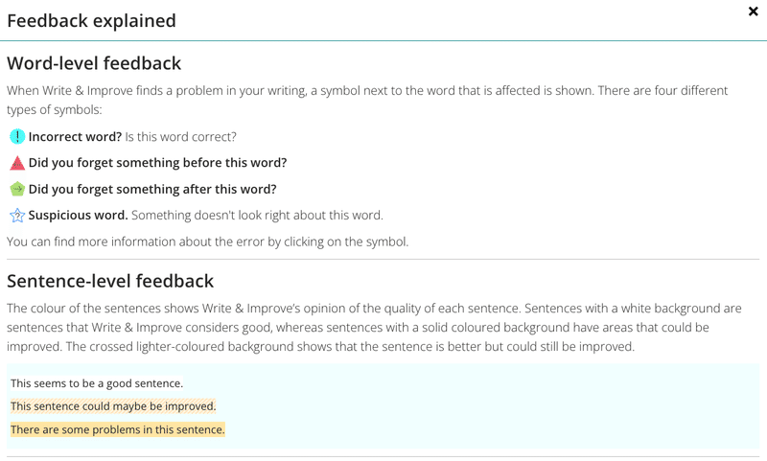
Task: Click the 'You can find more information' sentence
Action: [207, 242]
